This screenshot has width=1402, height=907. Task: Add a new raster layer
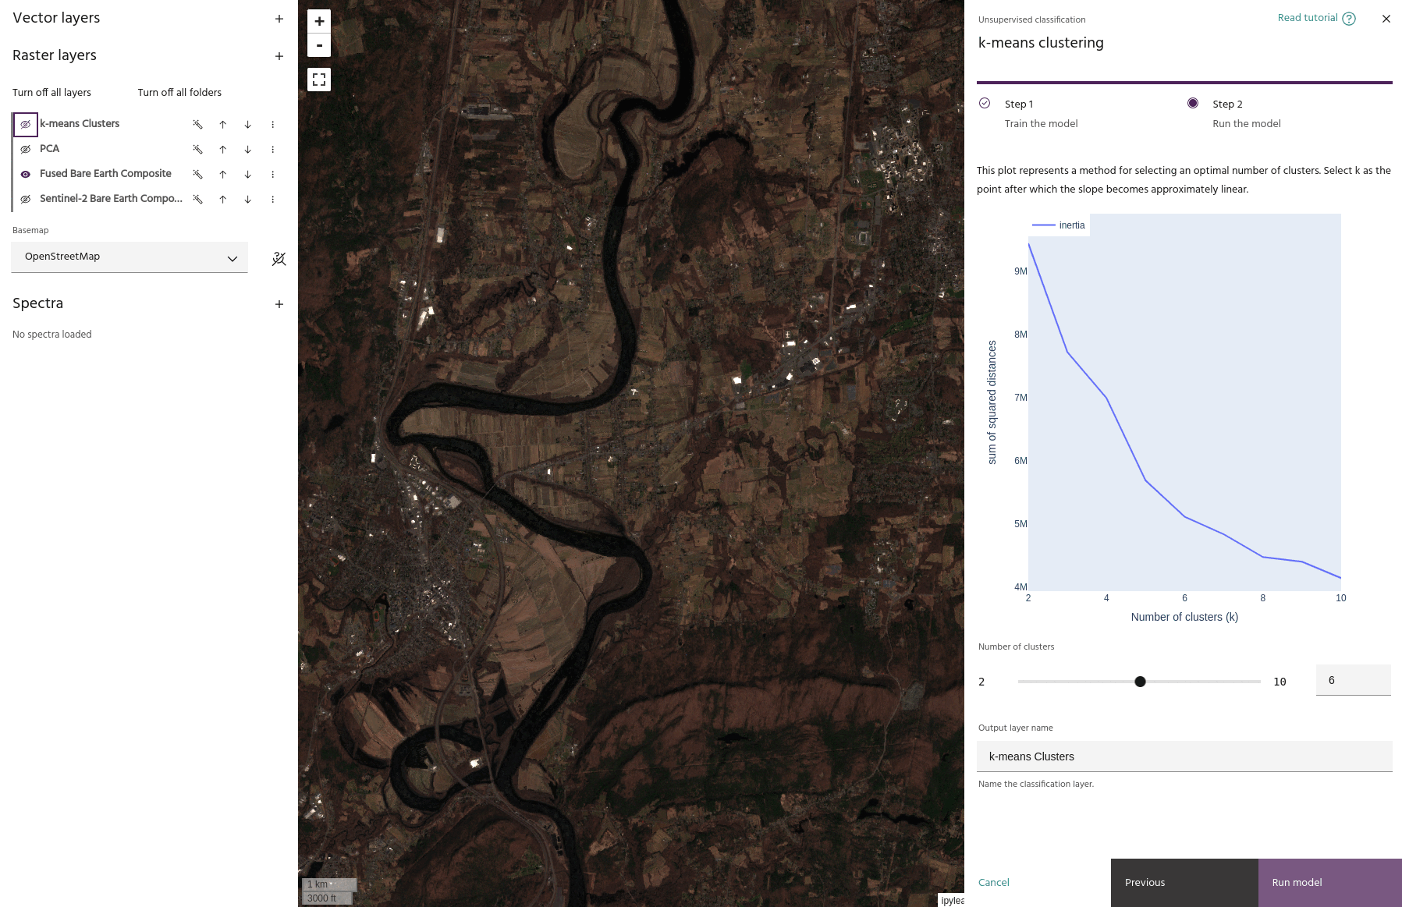point(279,56)
